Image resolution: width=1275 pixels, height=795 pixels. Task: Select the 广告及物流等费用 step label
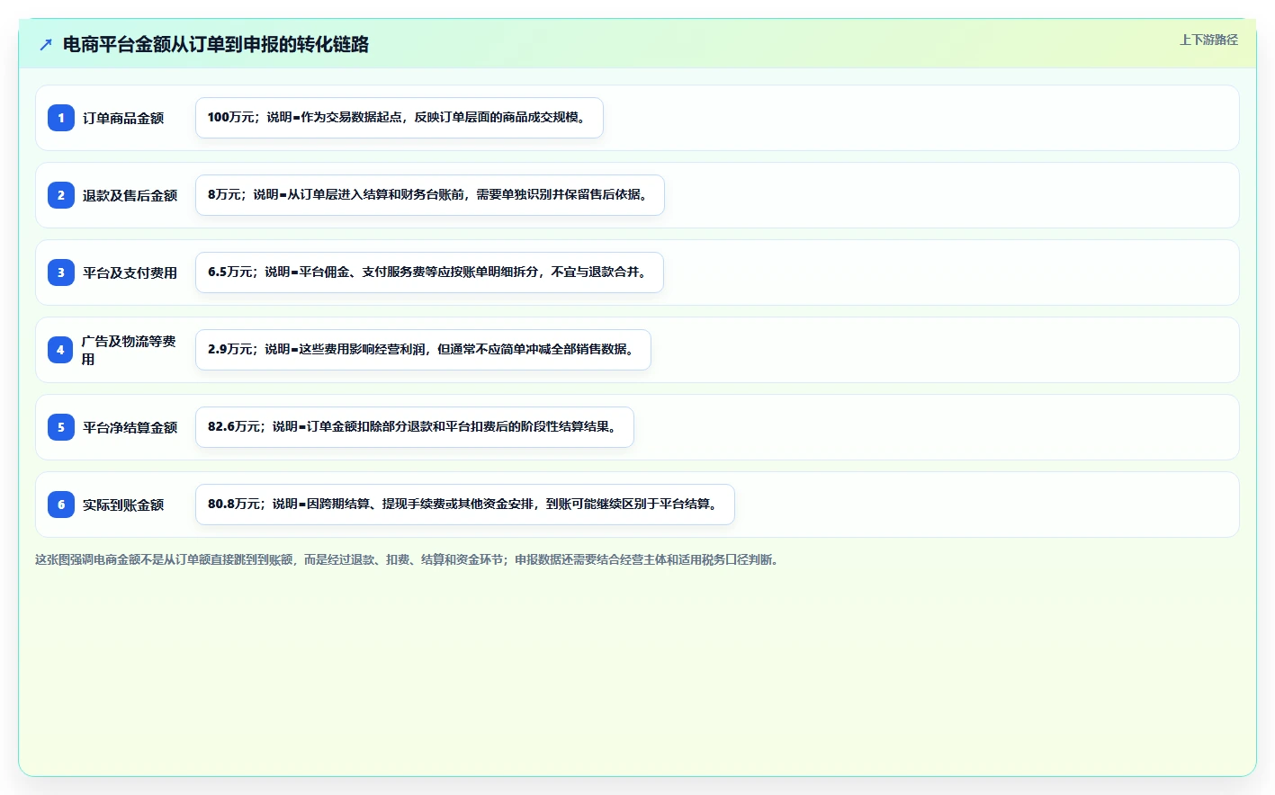(129, 350)
